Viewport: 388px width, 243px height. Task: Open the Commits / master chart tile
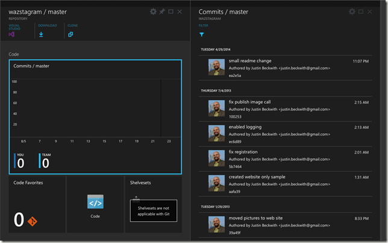(x=95, y=116)
